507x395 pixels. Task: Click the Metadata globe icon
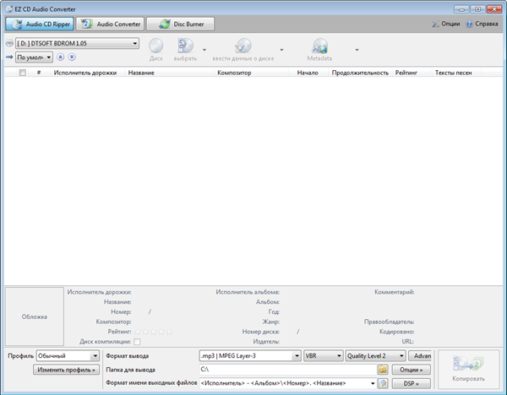coord(319,46)
